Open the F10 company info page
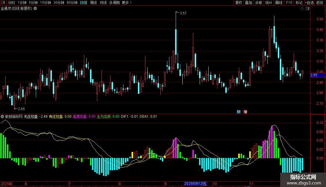The height and width of the screenshot is (187, 326). [289, 3]
